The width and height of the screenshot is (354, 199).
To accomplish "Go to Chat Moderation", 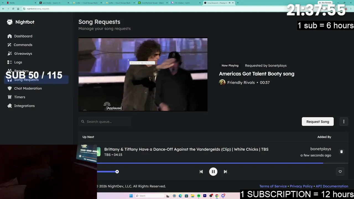I will (x=28, y=88).
